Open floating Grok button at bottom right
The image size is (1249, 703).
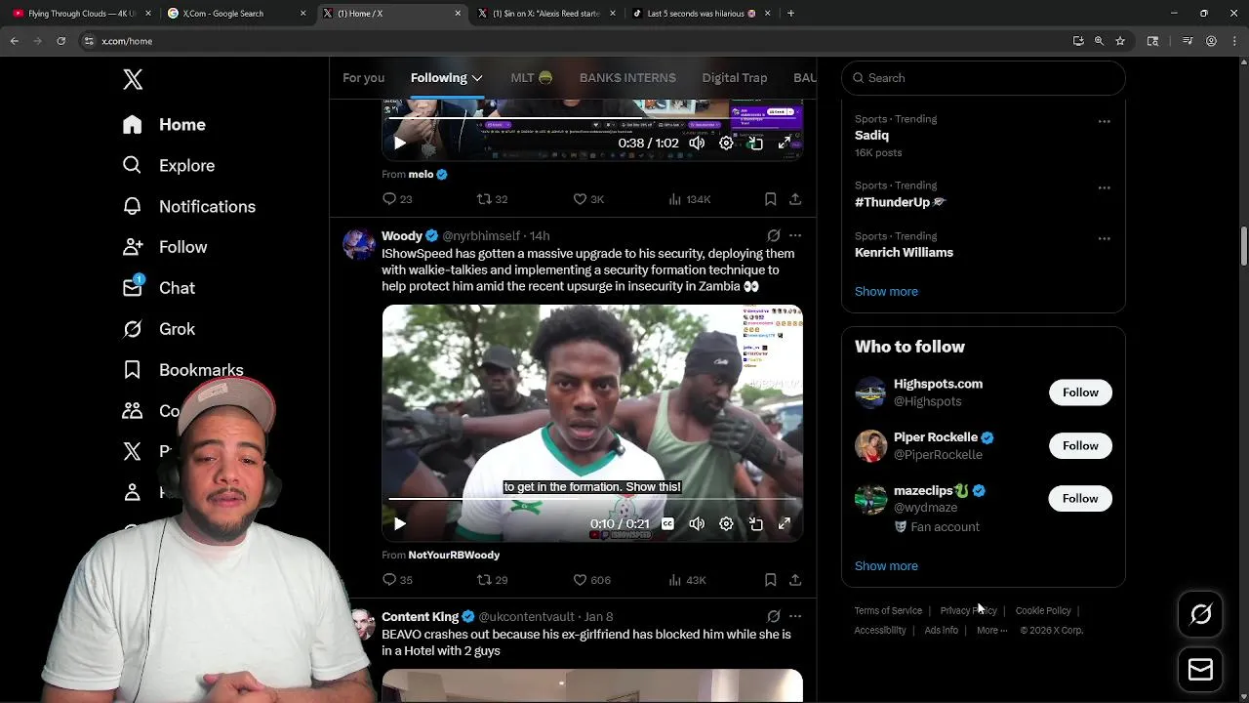pos(1201,614)
